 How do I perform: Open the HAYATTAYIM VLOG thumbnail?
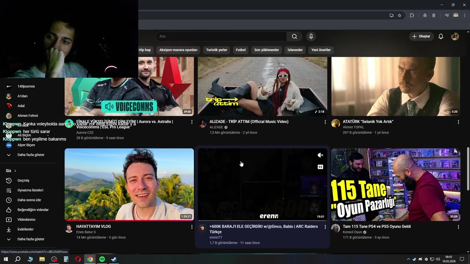(x=129, y=184)
